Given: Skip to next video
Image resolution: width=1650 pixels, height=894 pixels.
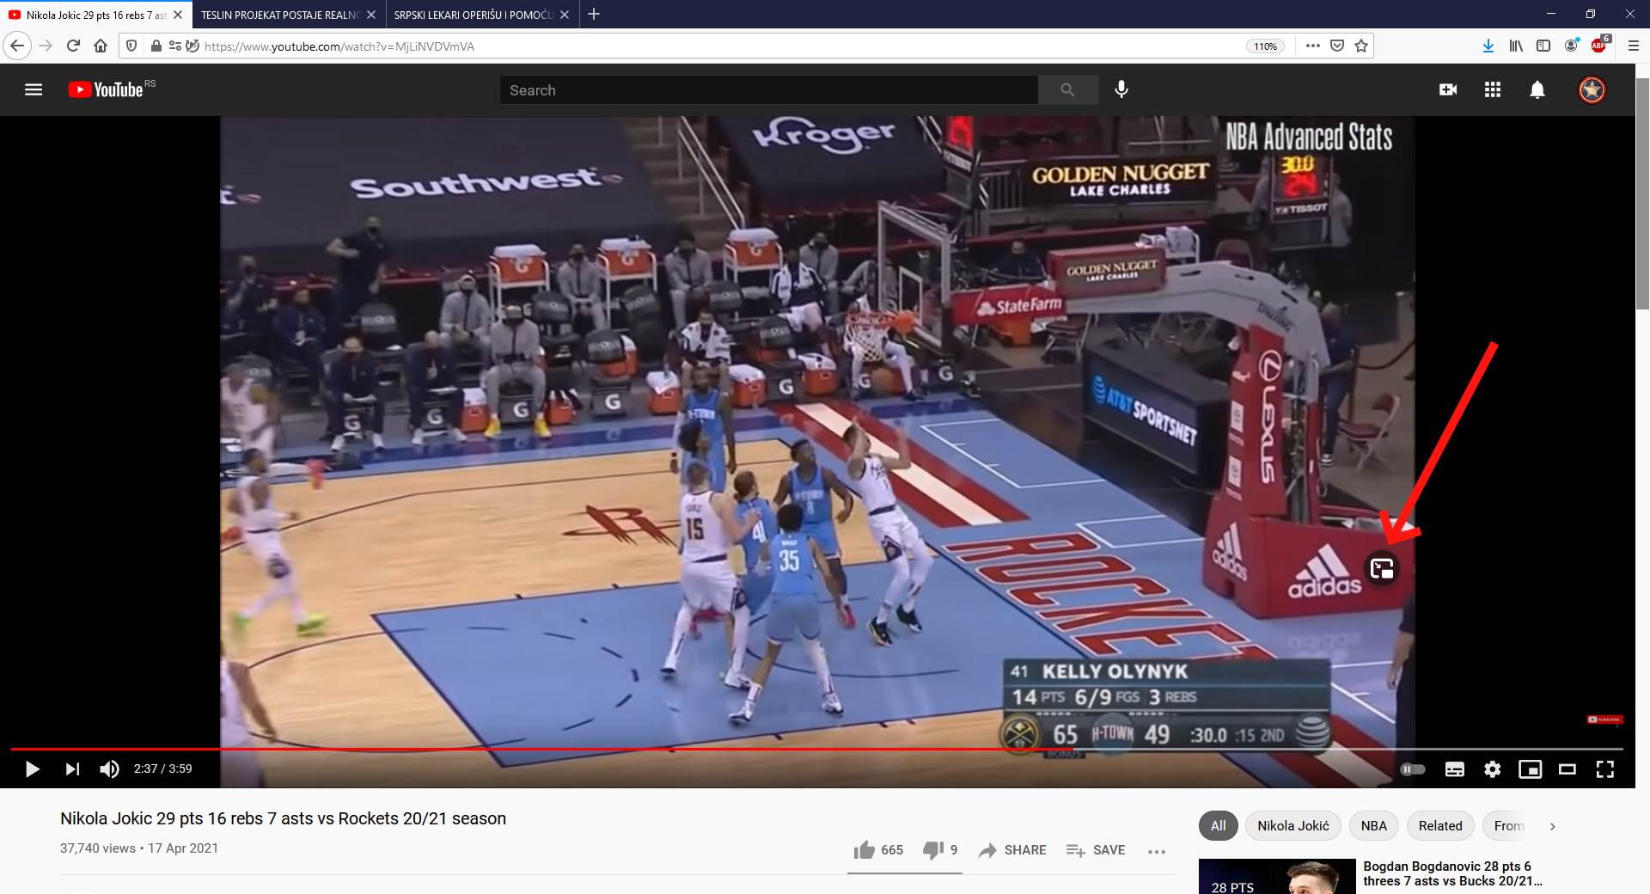Looking at the screenshot, I should coord(72,768).
